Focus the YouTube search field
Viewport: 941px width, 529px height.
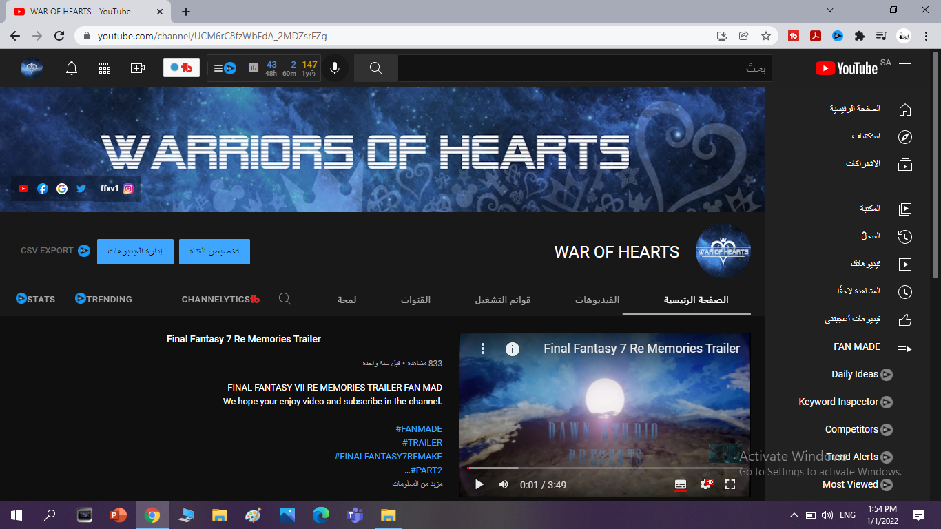click(584, 68)
